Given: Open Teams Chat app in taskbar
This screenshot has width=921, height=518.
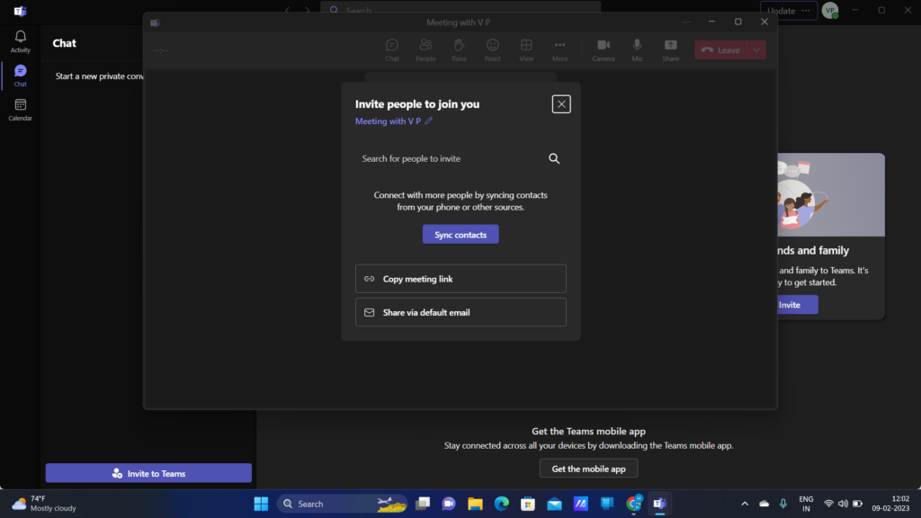Looking at the screenshot, I should (449, 504).
